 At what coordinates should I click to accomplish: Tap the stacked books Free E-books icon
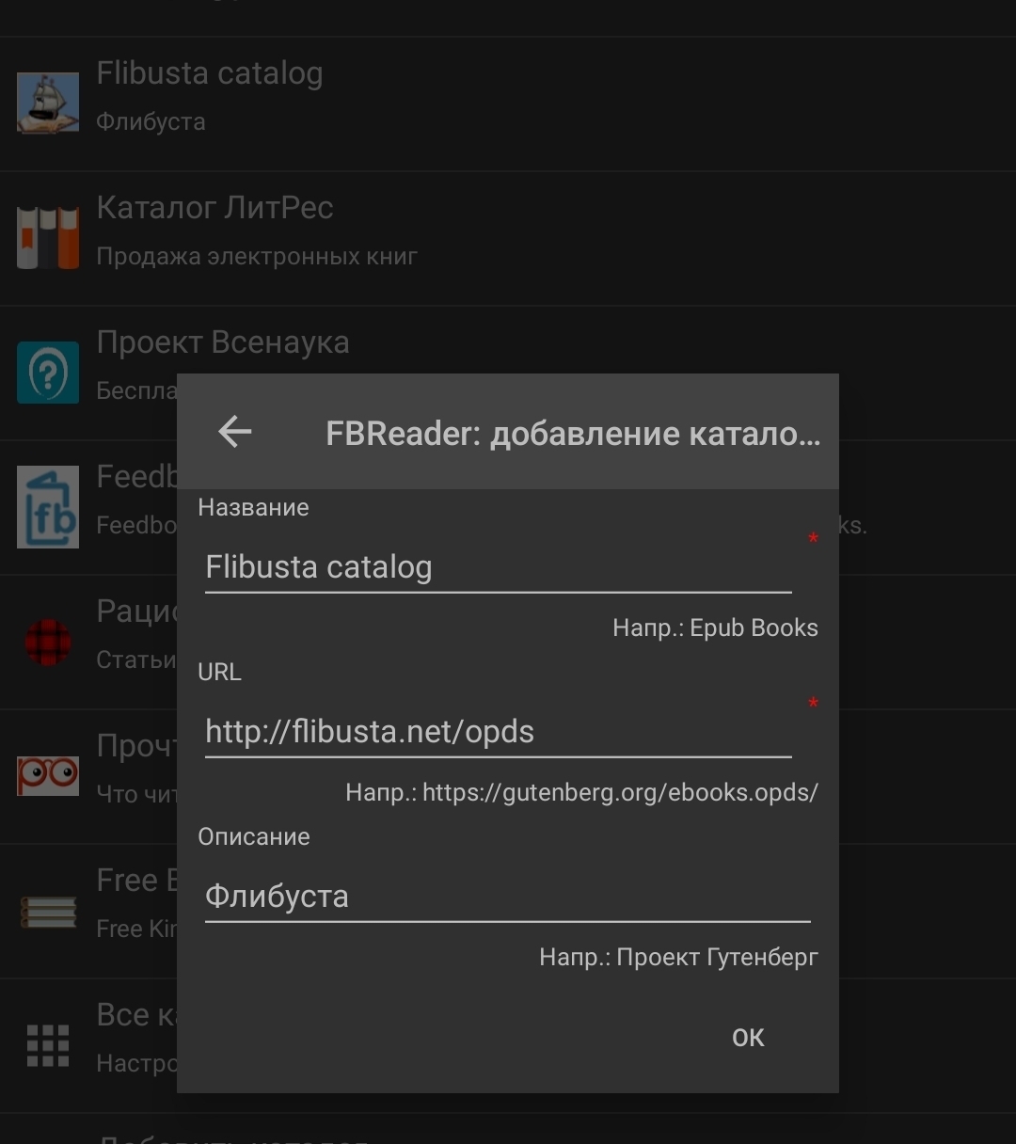[x=48, y=910]
